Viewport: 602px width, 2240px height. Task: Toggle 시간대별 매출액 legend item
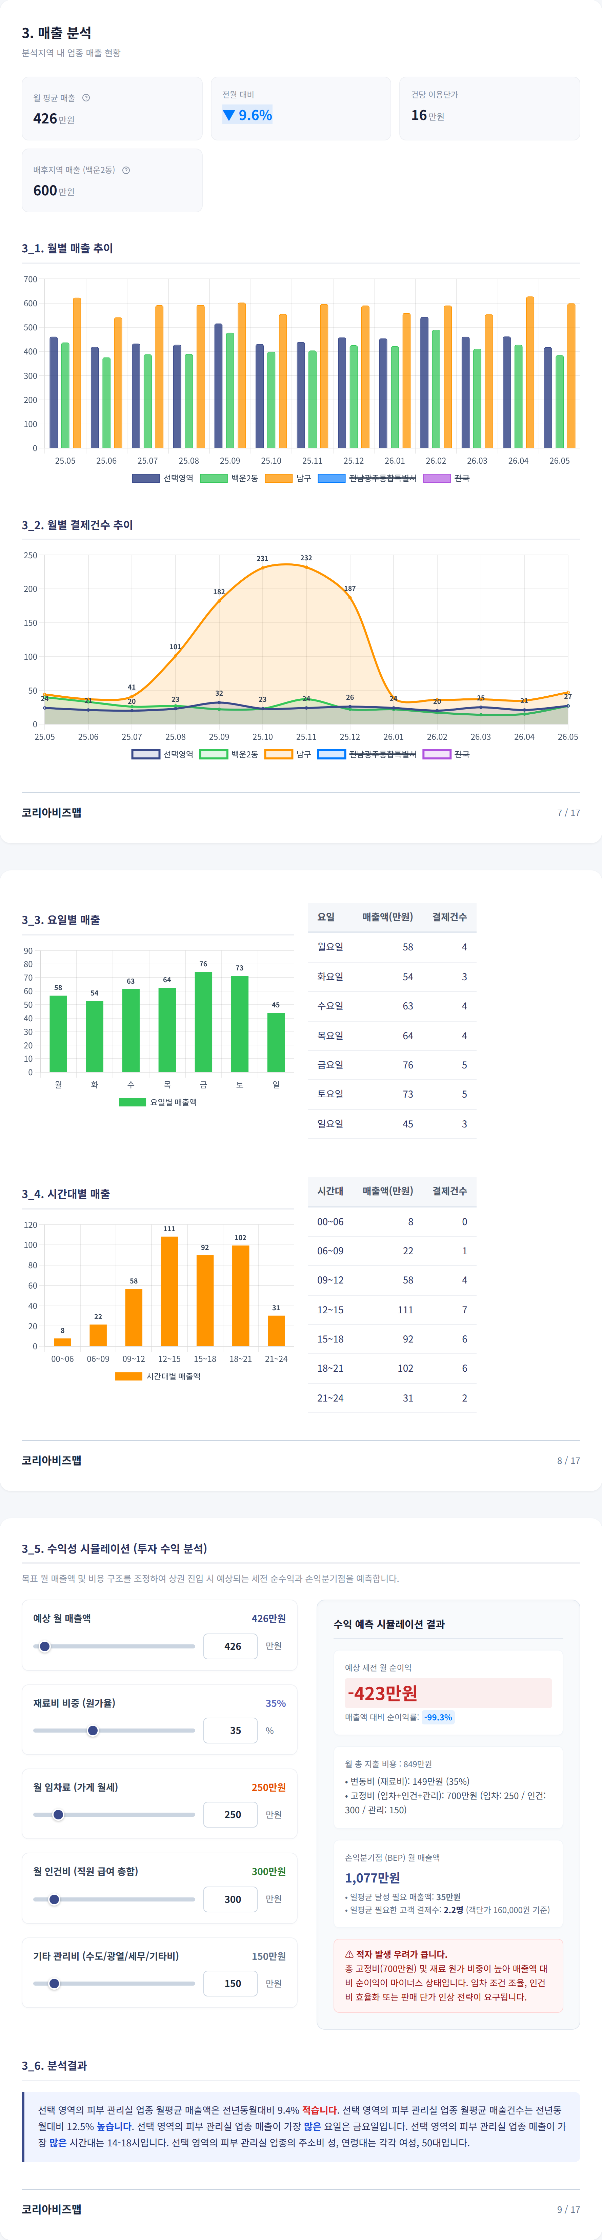(x=158, y=1376)
